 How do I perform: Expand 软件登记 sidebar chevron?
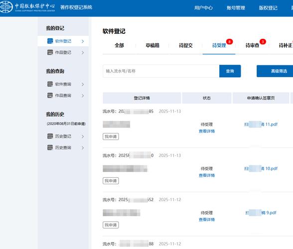click(83, 41)
